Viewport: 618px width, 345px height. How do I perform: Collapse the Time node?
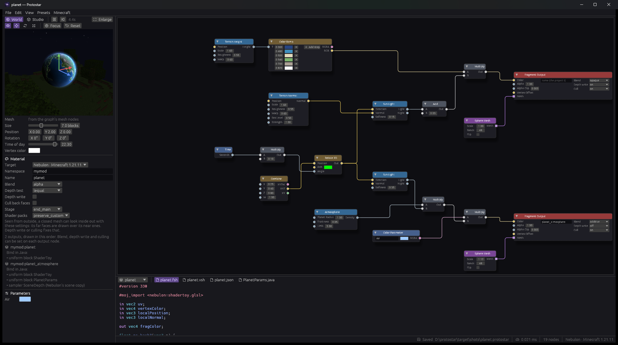coord(218,150)
